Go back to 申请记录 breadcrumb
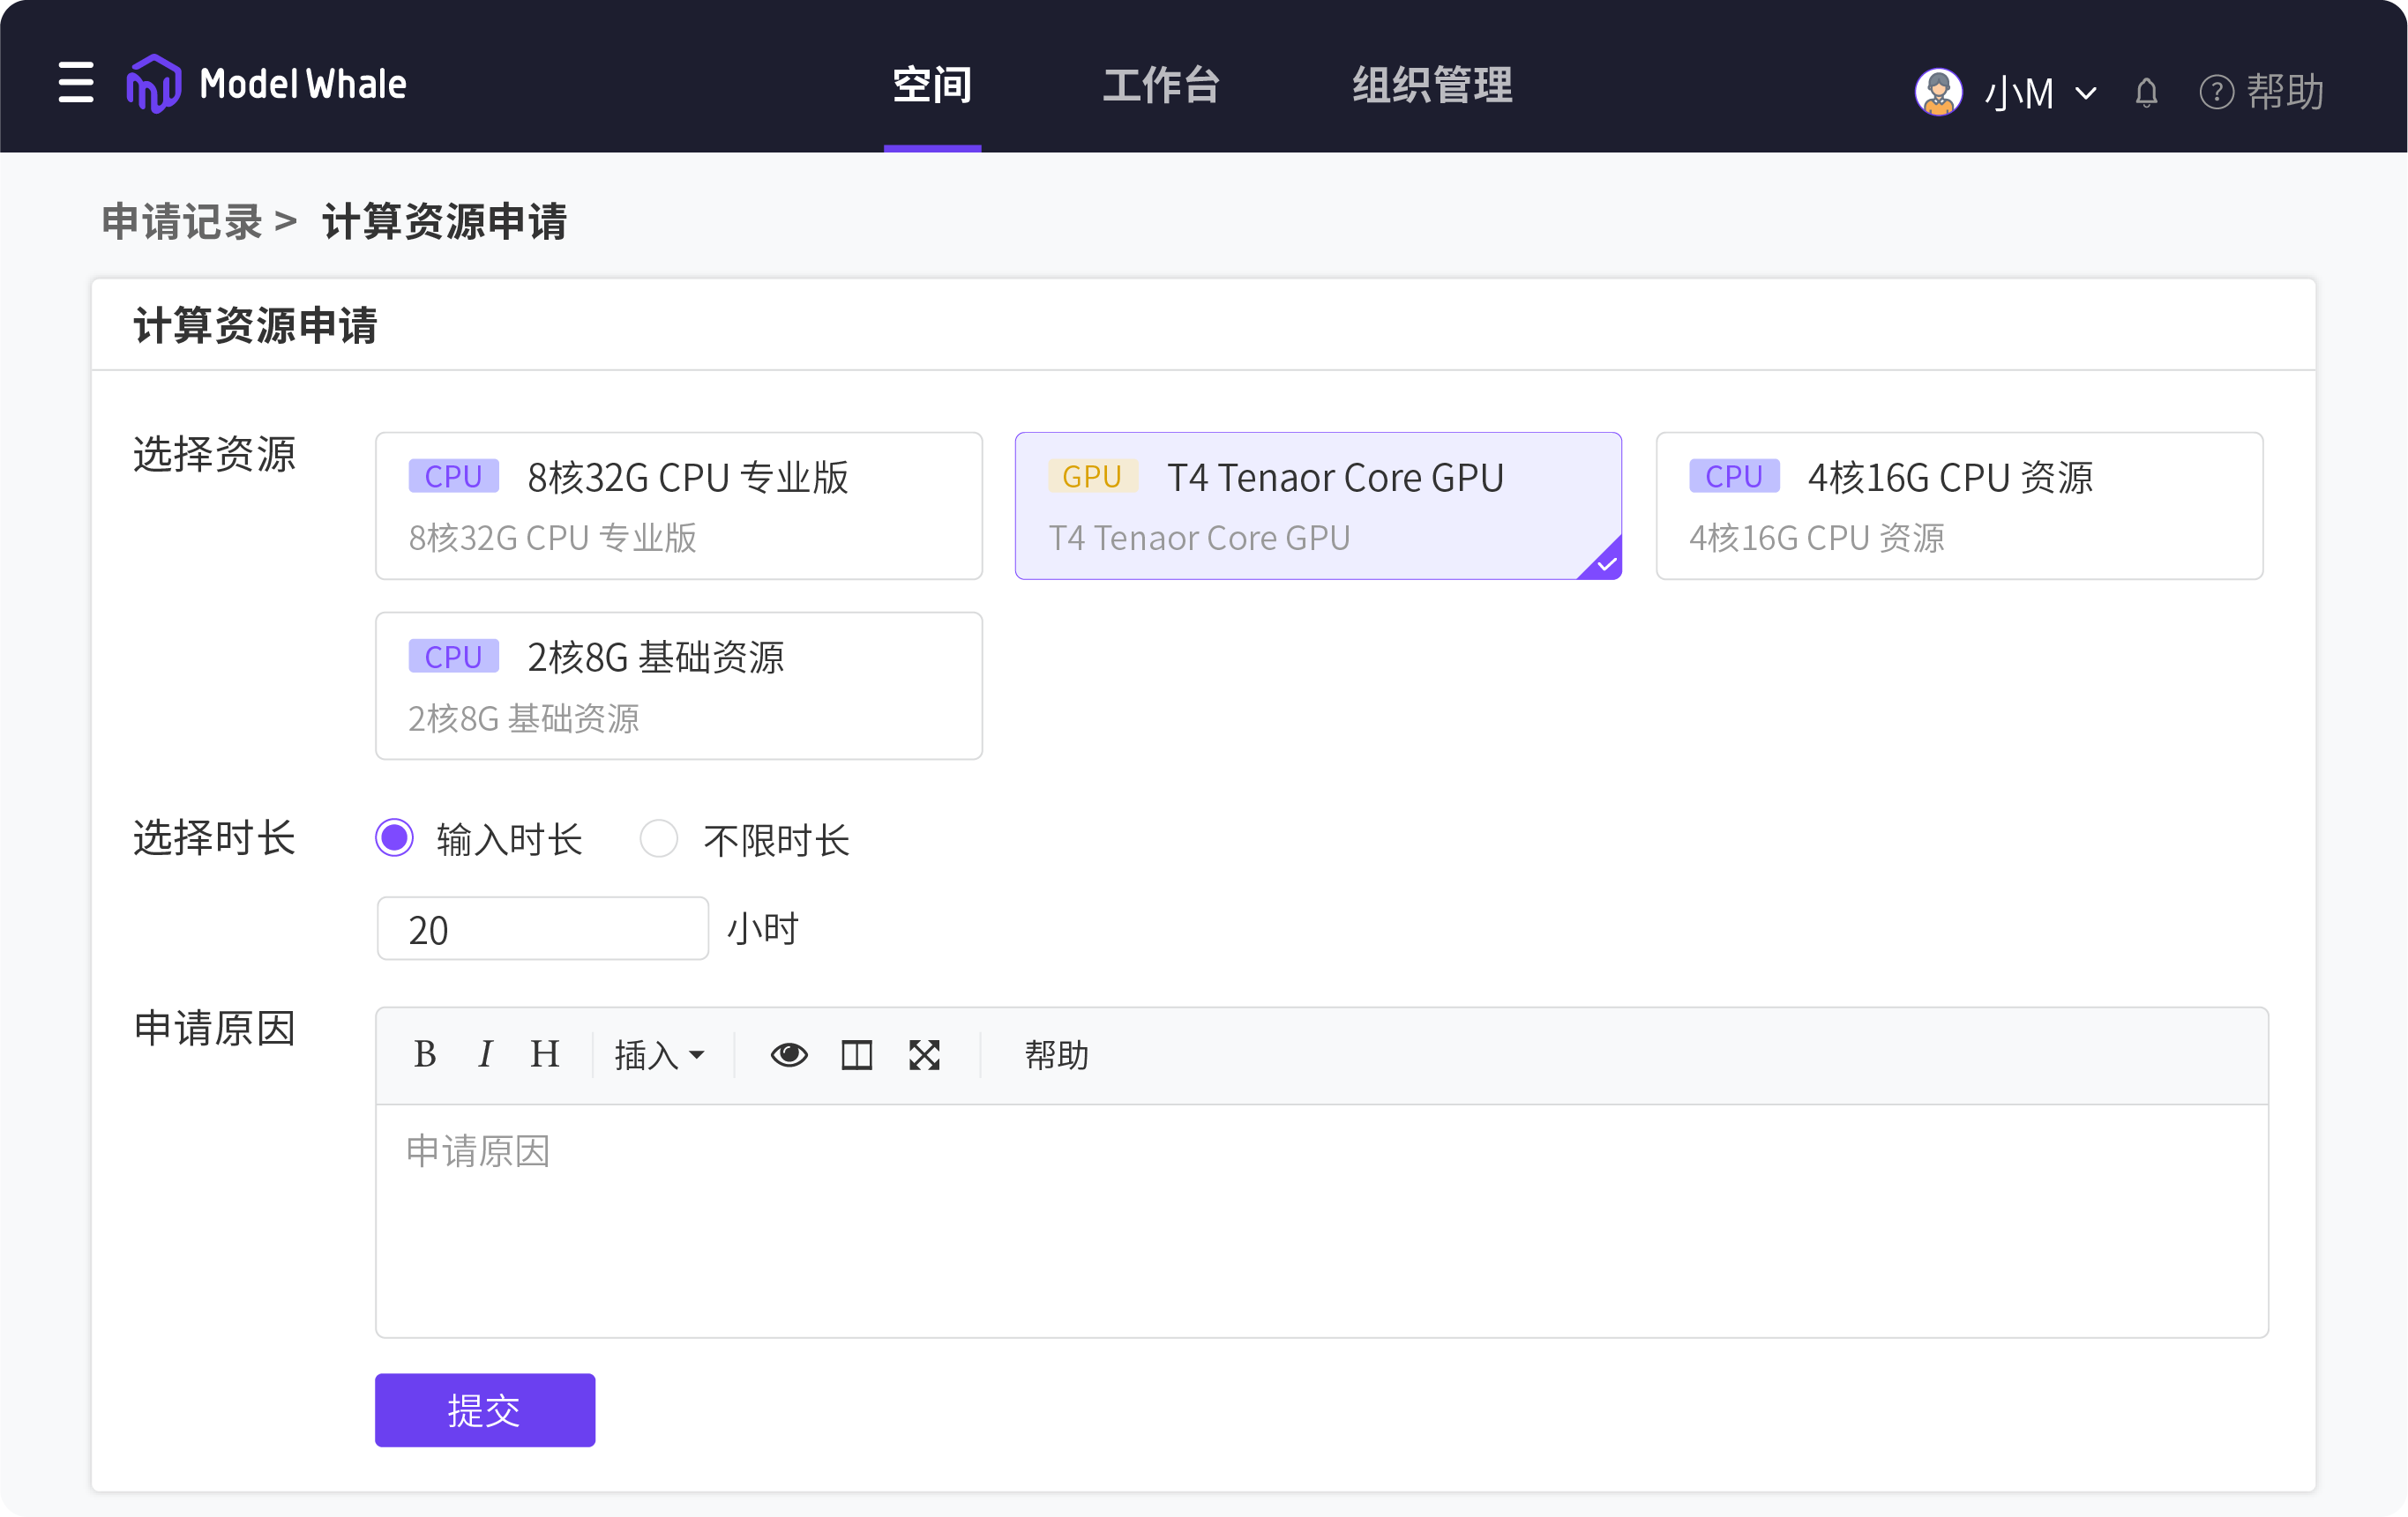The image size is (2408, 1517). point(182,221)
